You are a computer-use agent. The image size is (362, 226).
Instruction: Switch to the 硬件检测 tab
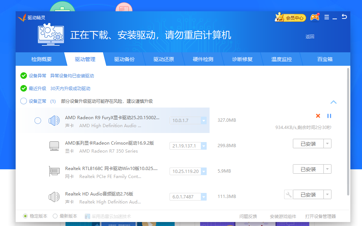[x=203, y=59]
